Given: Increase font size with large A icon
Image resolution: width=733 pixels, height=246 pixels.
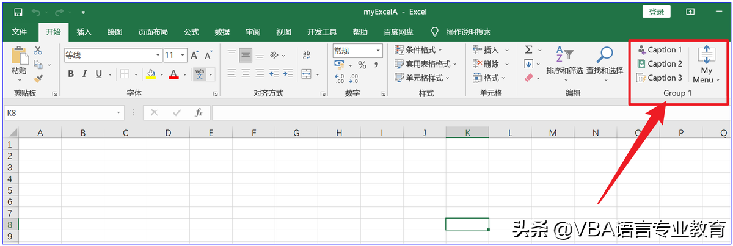Looking at the screenshot, I should pyautogui.click(x=194, y=55).
